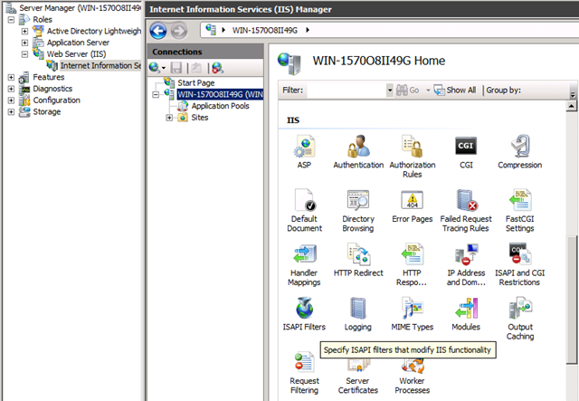
Task: Click the Up folder toolbar icon in Connections
Action: pyautogui.click(x=196, y=68)
